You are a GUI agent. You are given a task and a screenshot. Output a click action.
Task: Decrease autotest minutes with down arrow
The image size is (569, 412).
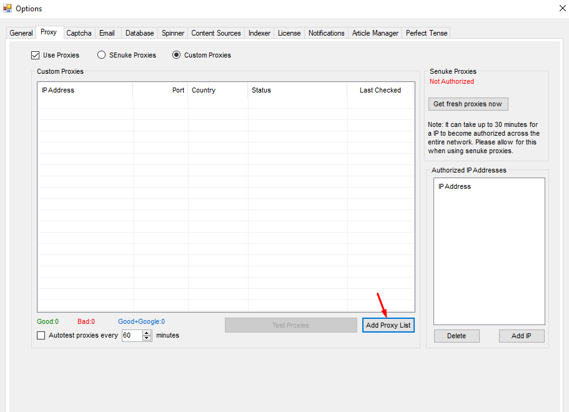tap(147, 338)
